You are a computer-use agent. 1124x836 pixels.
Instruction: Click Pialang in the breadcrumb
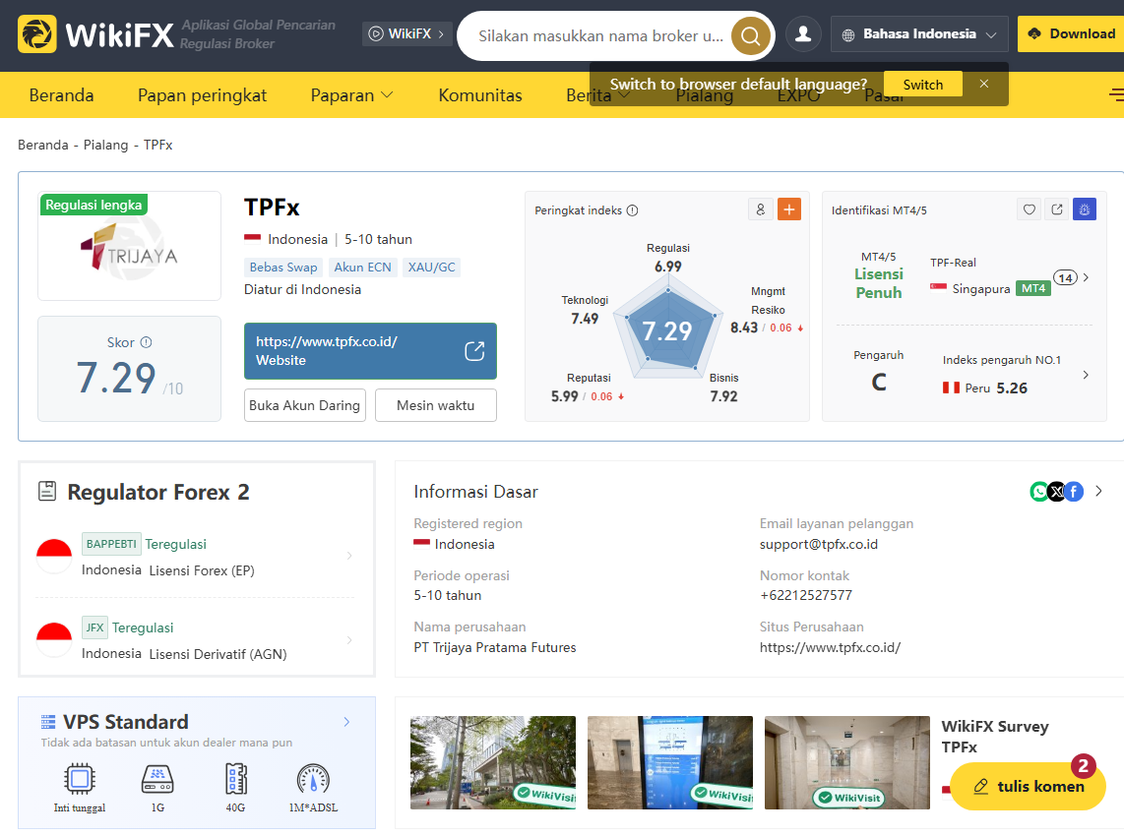click(106, 145)
